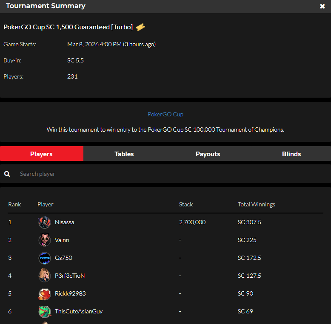The width and height of the screenshot is (331, 324).
Task: Click winnings SC 307.5
Action: click(x=249, y=222)
